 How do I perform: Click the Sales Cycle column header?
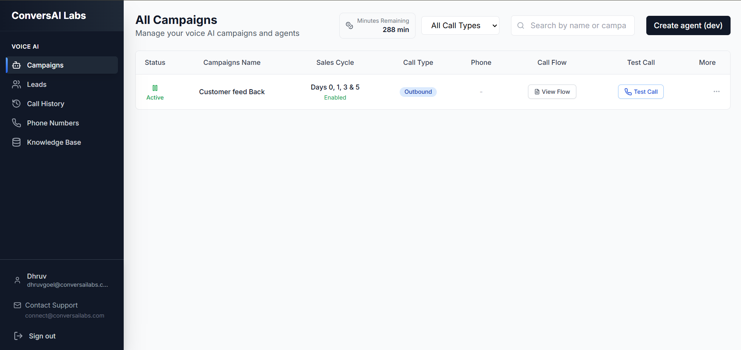[335, 63]
